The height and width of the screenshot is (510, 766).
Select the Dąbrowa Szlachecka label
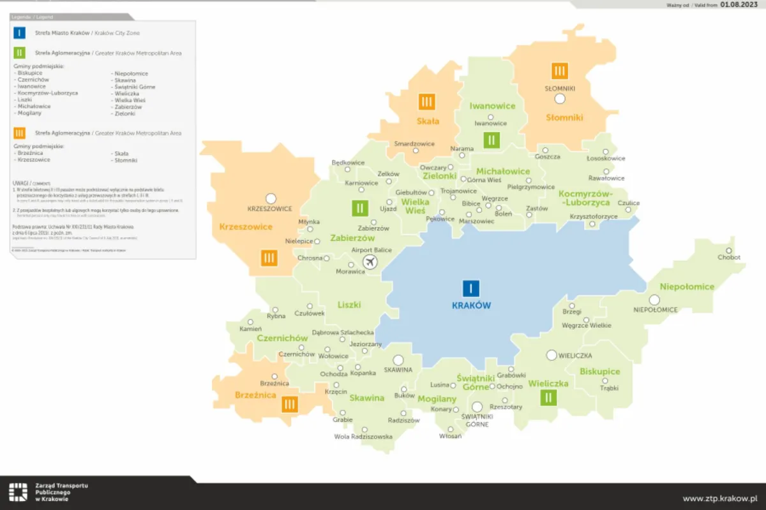pyautogui.click(x=343, y=333)
